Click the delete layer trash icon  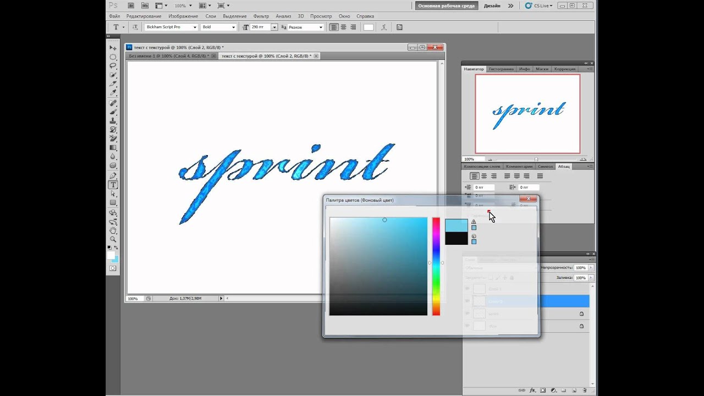584,390
